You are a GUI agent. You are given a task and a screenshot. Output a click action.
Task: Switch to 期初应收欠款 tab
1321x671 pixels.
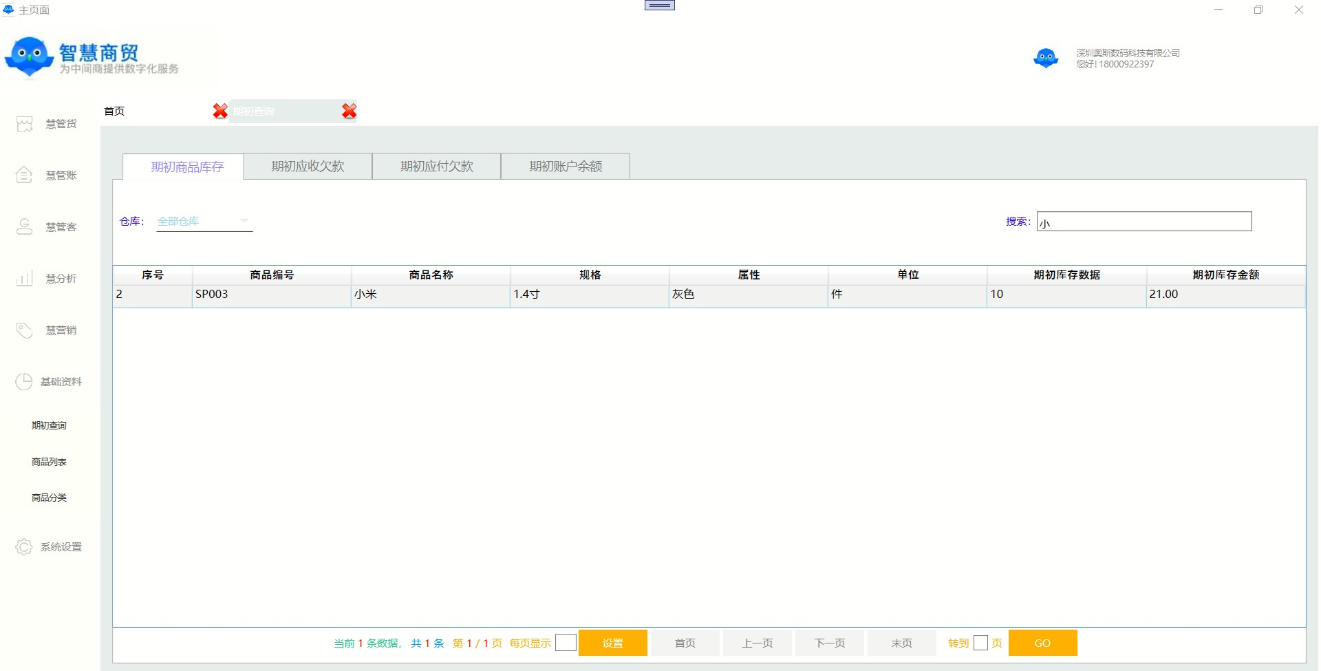point(308,166)
